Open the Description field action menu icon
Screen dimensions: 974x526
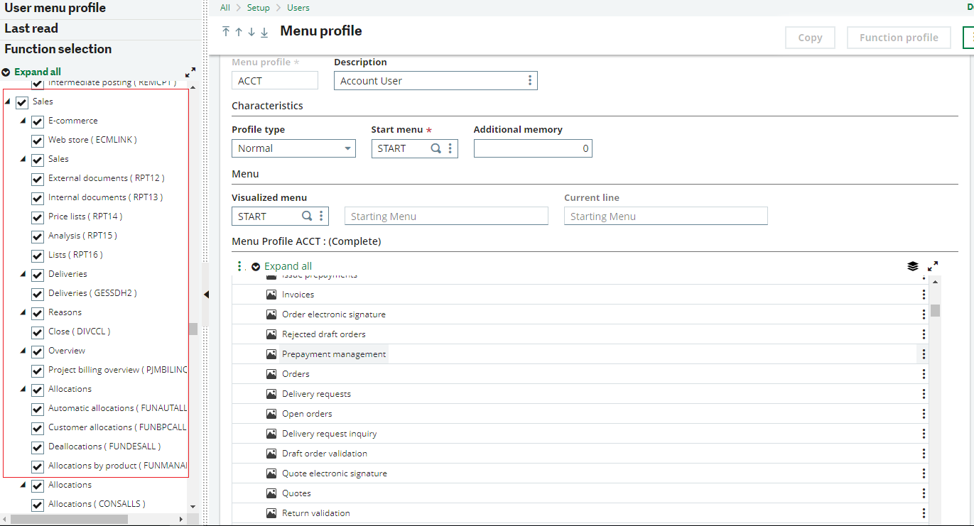[529, 80]
